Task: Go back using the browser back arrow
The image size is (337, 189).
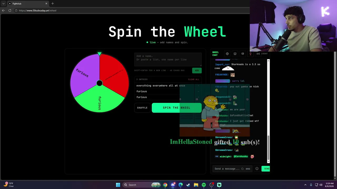Action: coord(3,10)
